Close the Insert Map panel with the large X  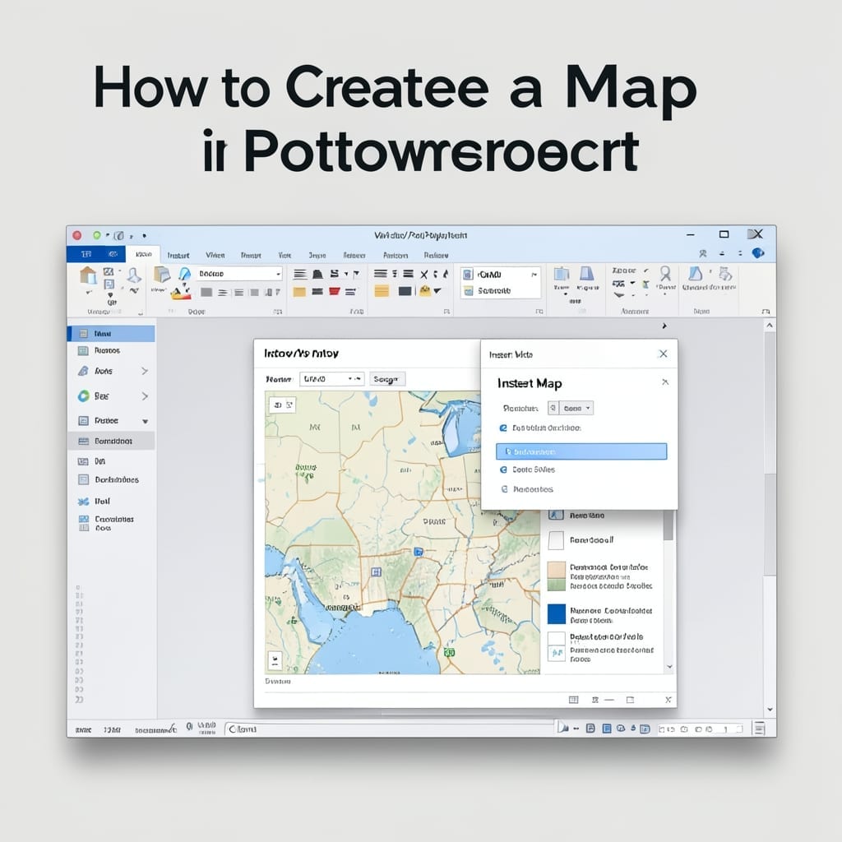click(x=664, y=354)
